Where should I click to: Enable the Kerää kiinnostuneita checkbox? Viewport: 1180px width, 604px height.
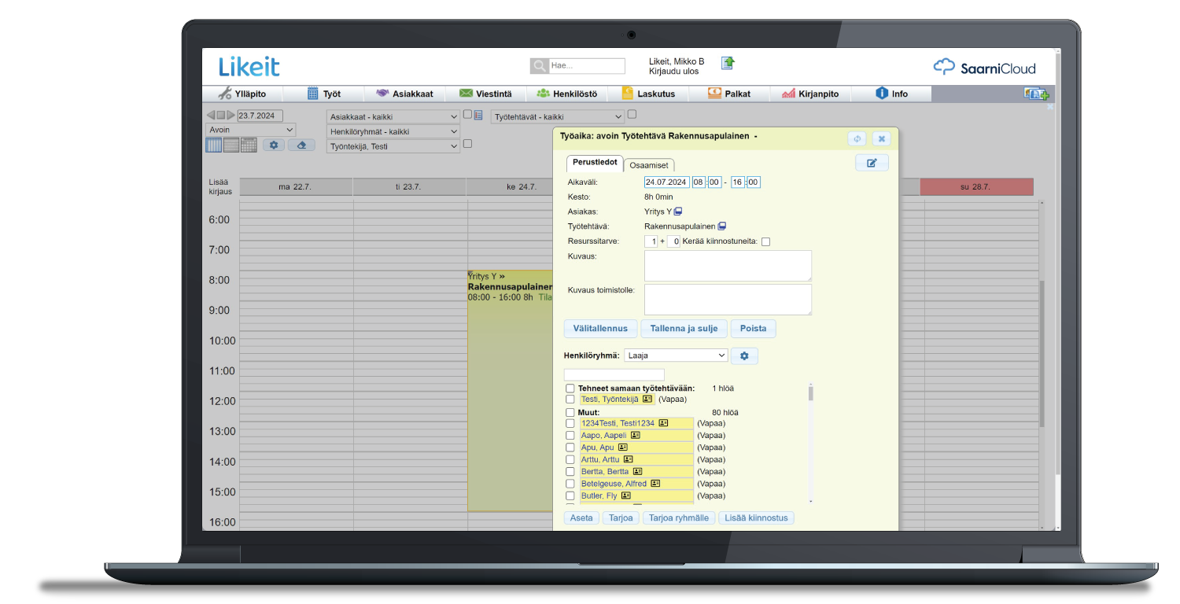[767, 241]
